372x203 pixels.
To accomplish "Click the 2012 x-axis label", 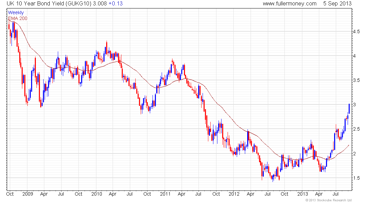I will tap(234, 194).
